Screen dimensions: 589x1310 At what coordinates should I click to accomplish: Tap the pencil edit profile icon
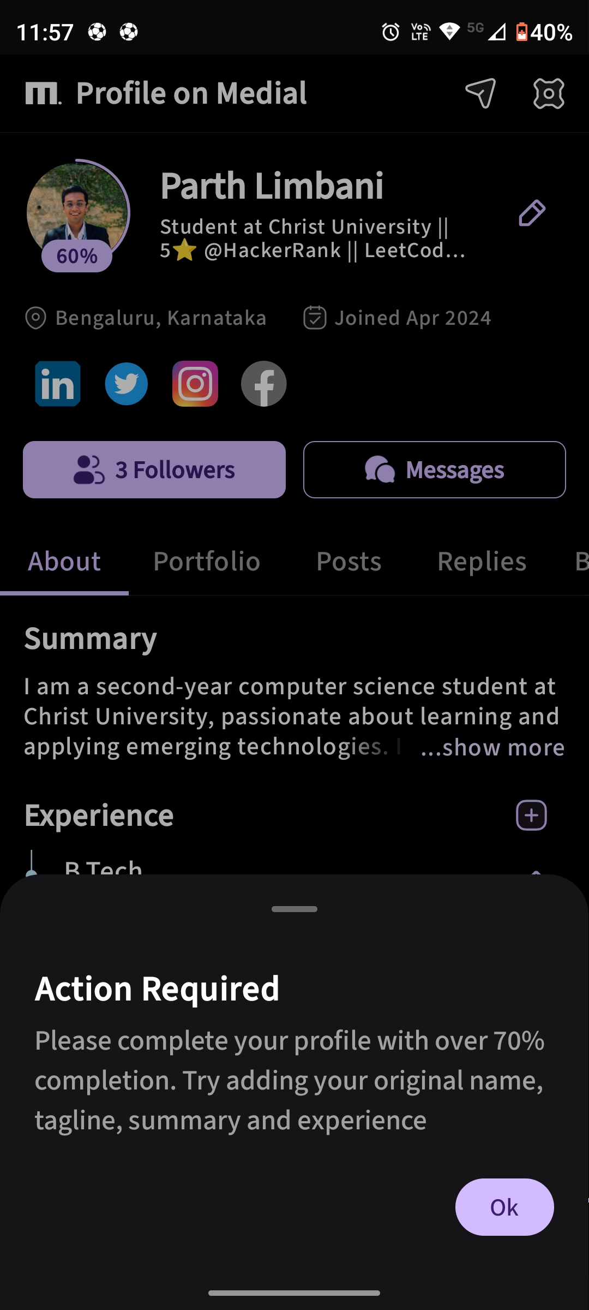pyautogui.click(x=532, y=213)
